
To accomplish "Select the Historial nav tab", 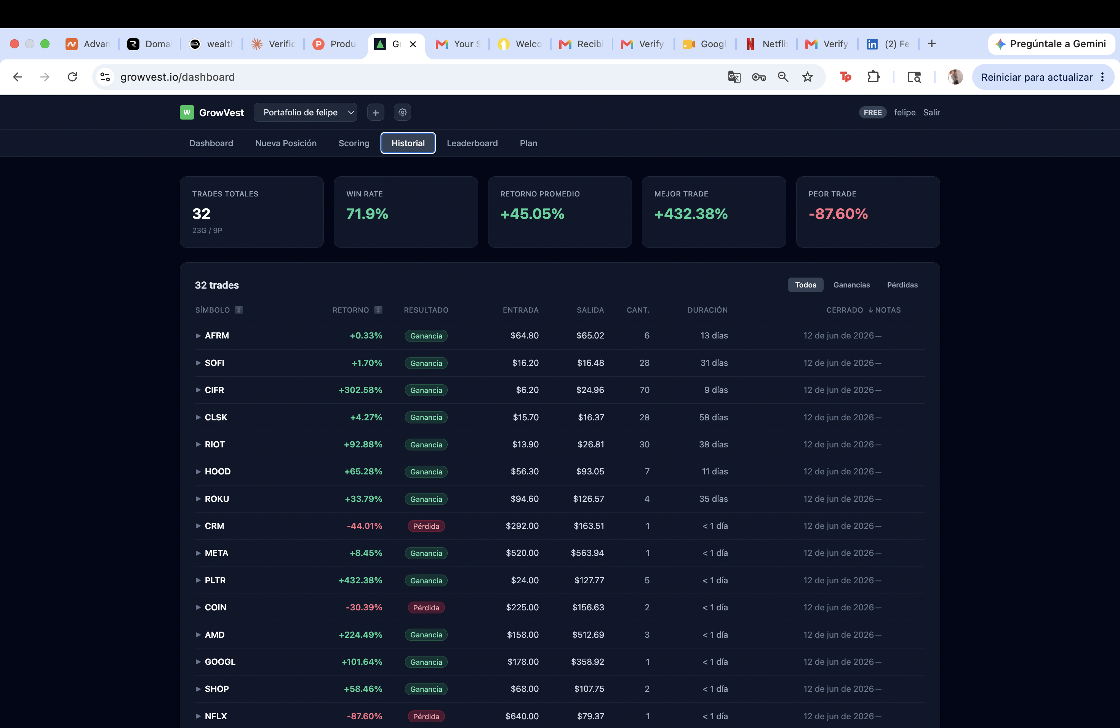I will 408,144.
